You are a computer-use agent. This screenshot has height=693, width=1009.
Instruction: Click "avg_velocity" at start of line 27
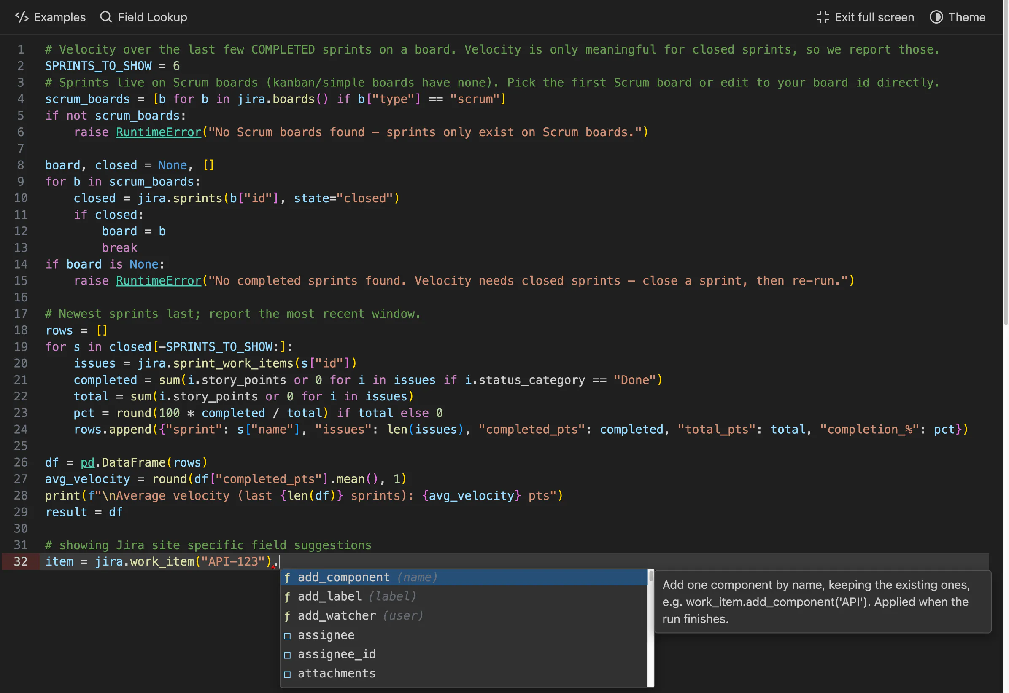[x=87, y=479]
